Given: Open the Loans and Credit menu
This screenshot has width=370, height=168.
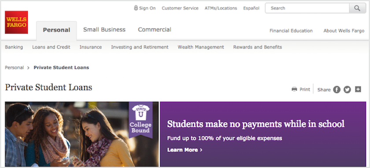Looking at the screenshot, I should tap(51, 47).
